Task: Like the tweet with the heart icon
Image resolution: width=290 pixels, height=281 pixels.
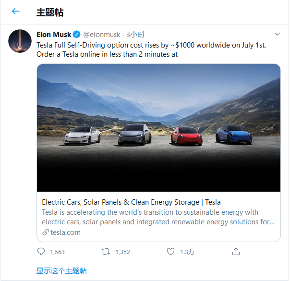Action: click(x=170, y=251)
